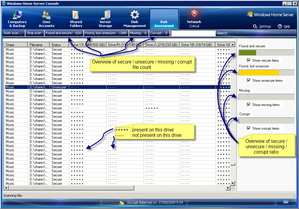Viewport: 299px width, 209px height.
Task: Sort by the Filename column header
Action: [39, 45]
